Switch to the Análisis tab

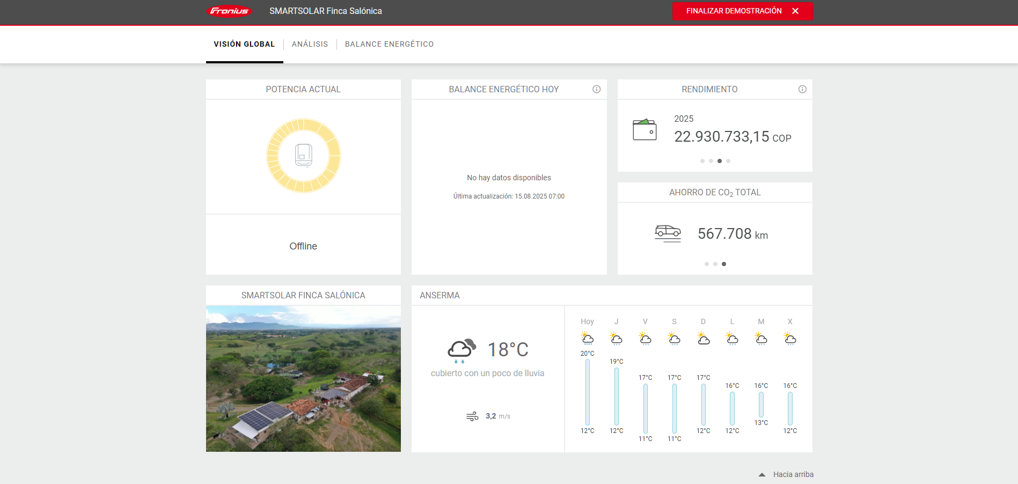tap(310, 44)
